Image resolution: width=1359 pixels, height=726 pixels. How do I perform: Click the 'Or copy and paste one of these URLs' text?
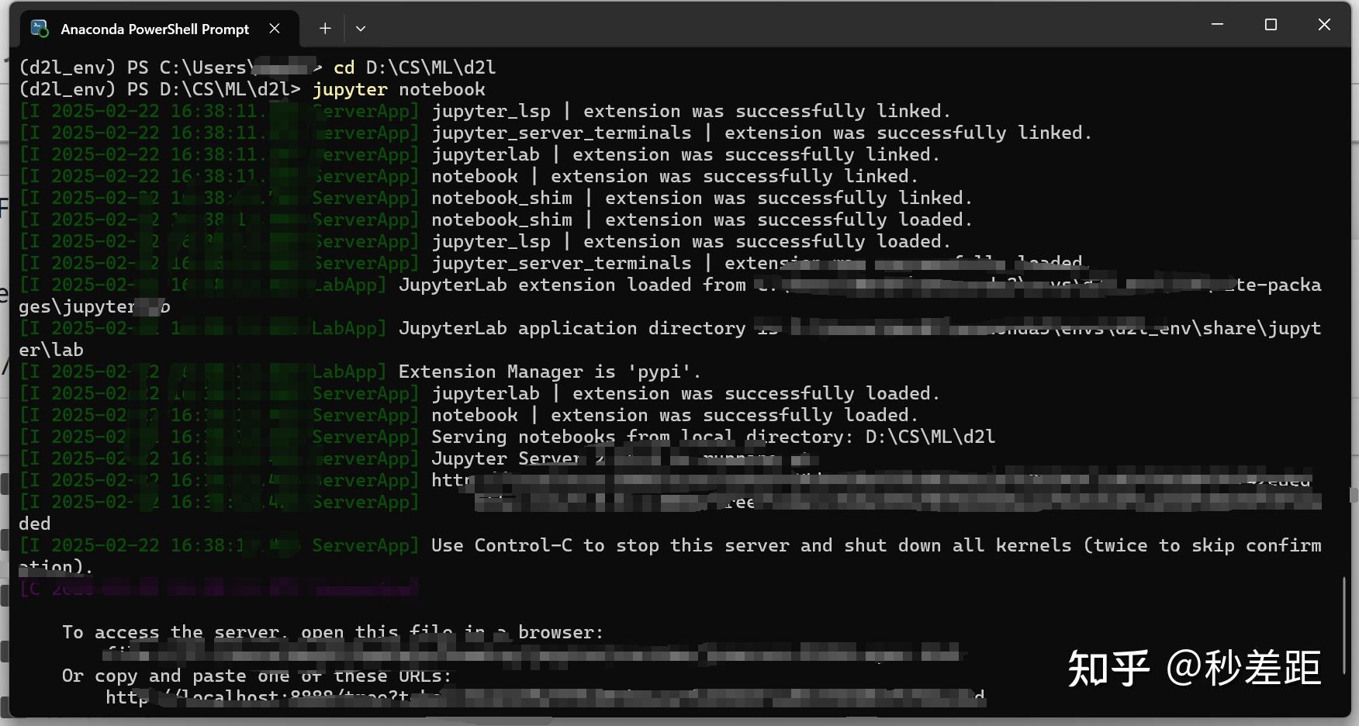coord(257,676)
